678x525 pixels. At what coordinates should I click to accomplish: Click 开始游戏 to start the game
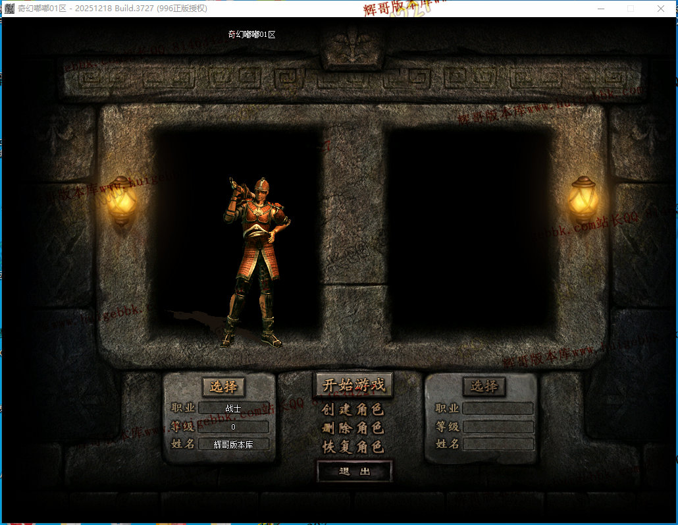tap(353, 385)
